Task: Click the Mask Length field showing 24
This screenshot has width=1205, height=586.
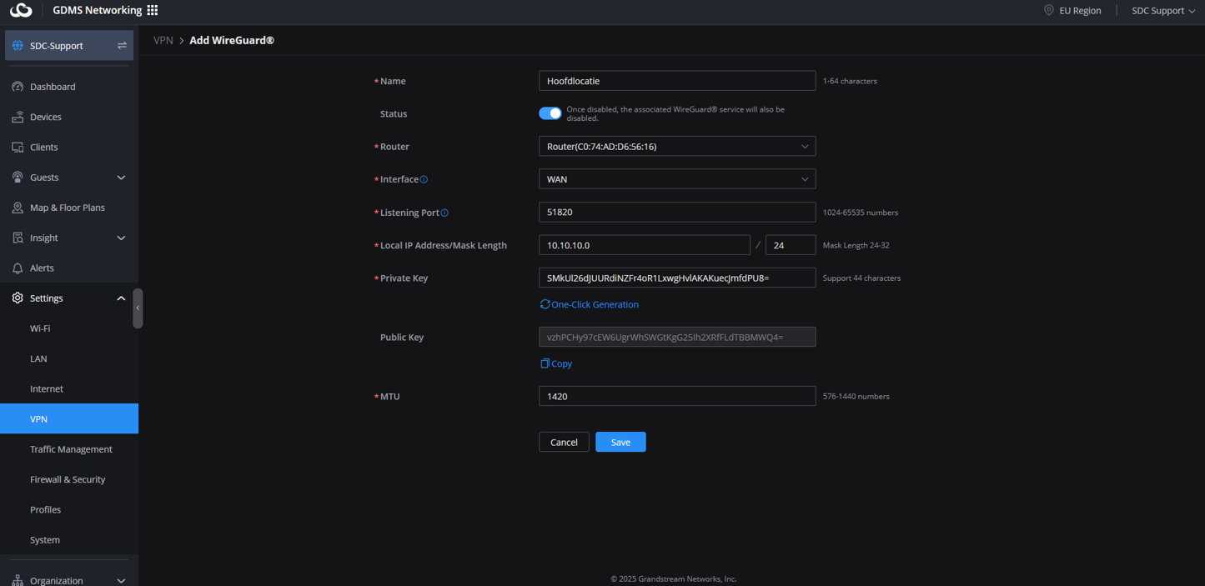Action: pos(791,245)
